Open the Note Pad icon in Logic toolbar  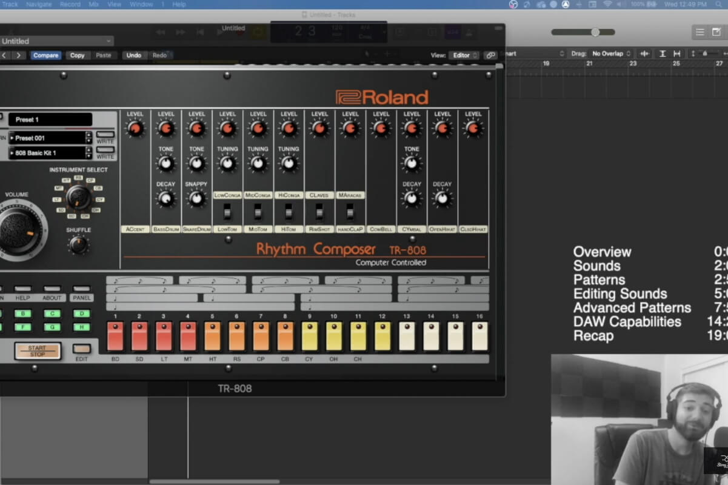coord(716,32)
